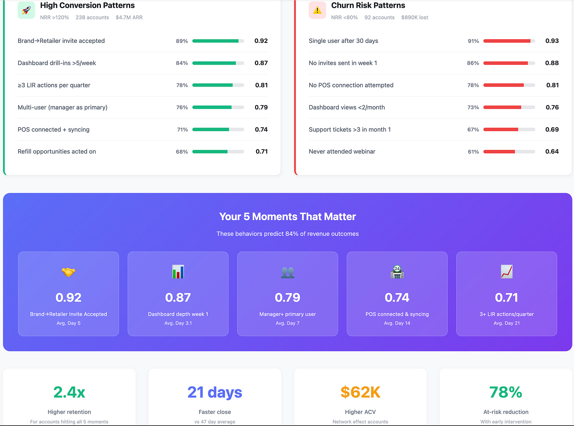The height and width of the screenshot is (426, 574).
Task: Click the '92 accounts' subtitle text
Action: coord(380,17)
